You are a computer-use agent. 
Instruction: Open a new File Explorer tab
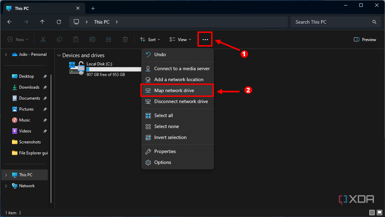point(93,8)
